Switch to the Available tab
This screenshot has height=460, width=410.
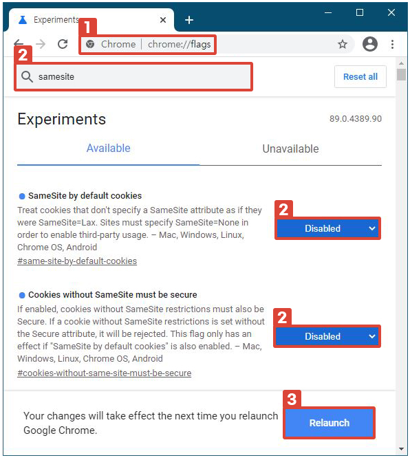coord(108,148)
